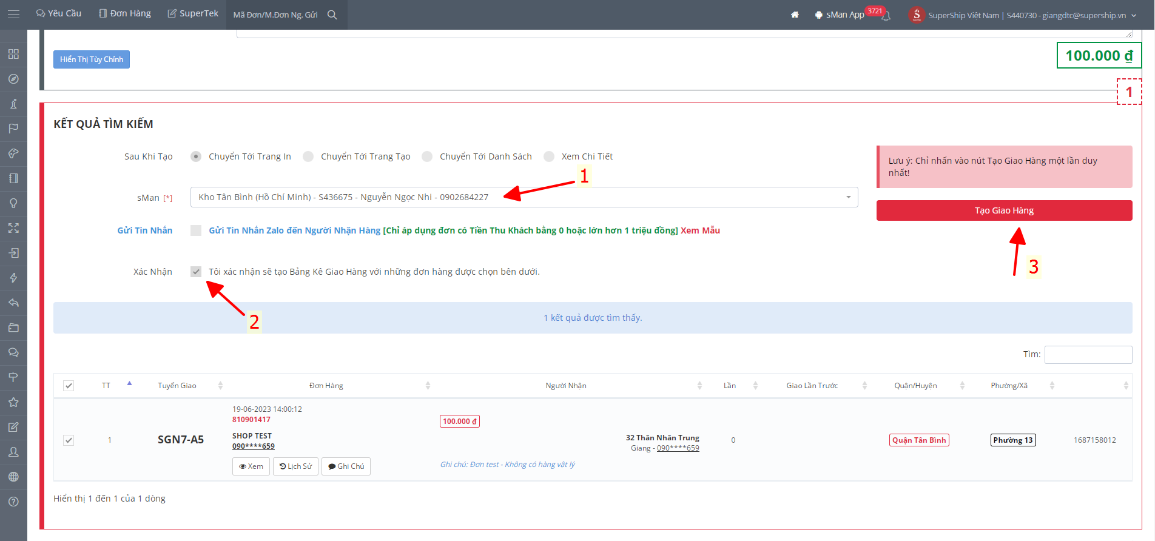This screenshot has height=541, width=1155.
Task: Click recipient phone 090****659 under Giang
Action: coord(678,448)
